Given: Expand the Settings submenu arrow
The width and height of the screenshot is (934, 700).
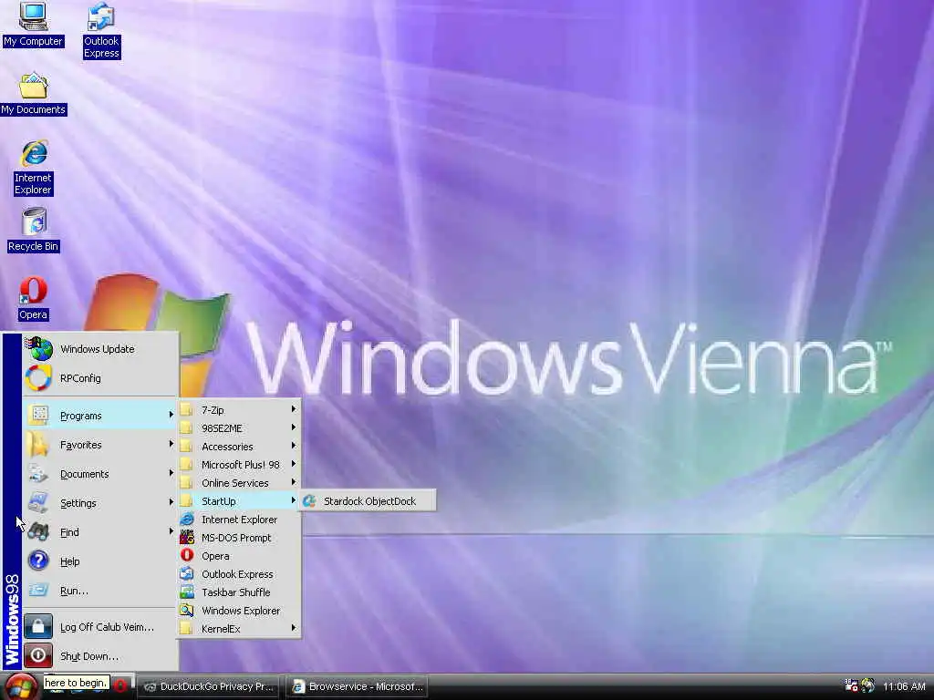Looking at the screenshot, I should [171, 502].
